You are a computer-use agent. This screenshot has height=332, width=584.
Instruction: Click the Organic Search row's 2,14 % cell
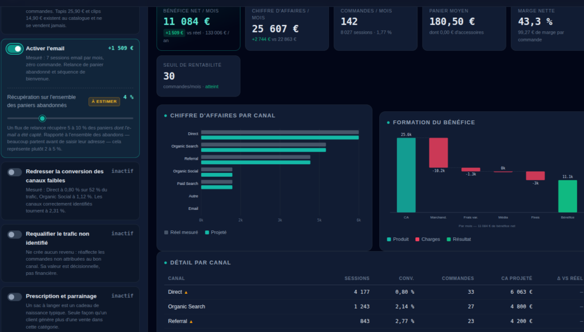tap(404, 307)
